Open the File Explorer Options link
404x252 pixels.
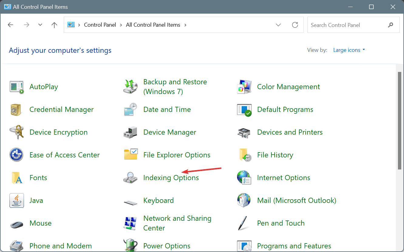(x=177, y=155)
